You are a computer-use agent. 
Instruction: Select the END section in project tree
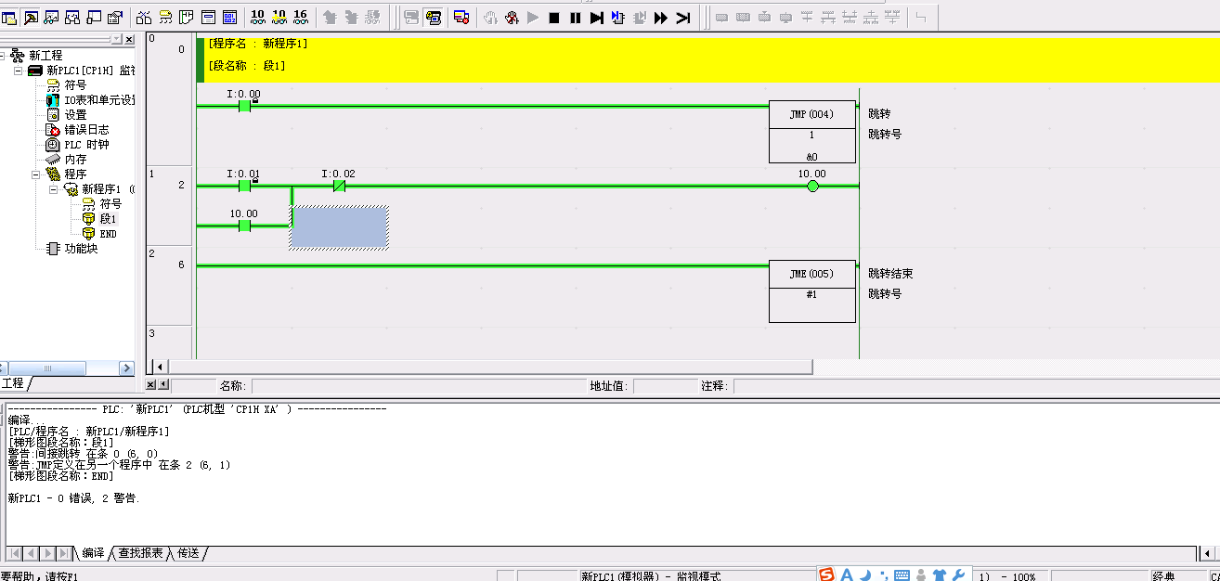click(x=108, y=234)
